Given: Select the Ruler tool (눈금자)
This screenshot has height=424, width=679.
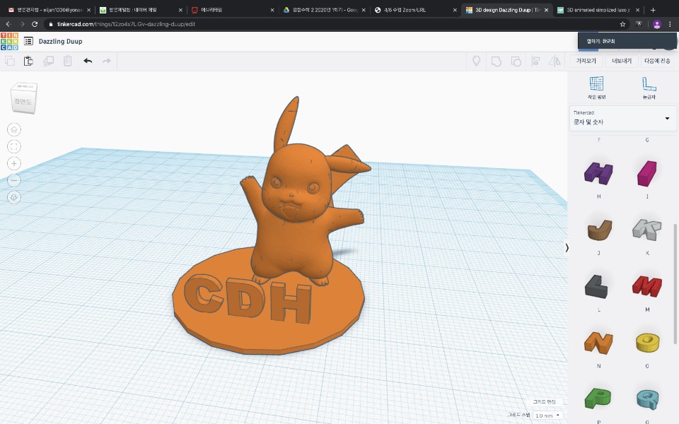Looking at the screenshot, I should [x=649, y=88].
